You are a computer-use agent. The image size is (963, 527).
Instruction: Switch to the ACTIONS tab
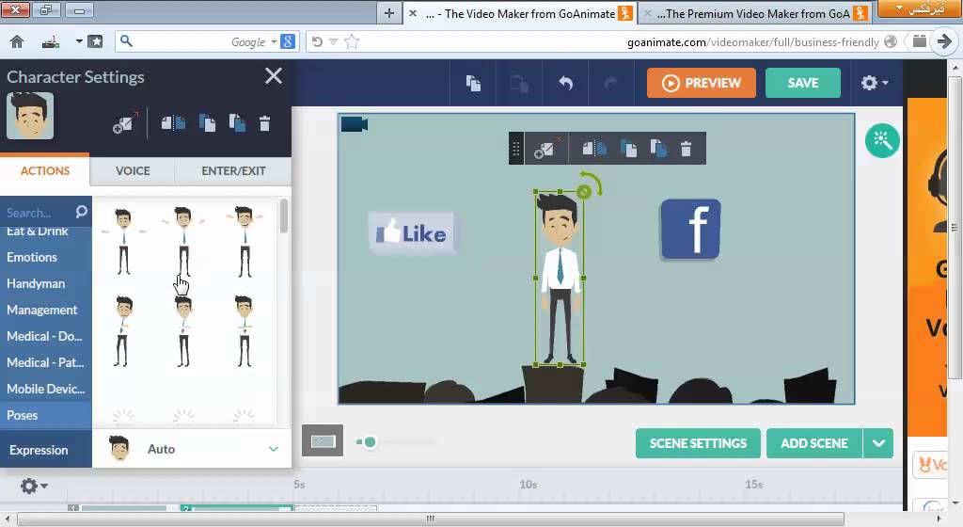pyautogui.click(x=45, y=170)
